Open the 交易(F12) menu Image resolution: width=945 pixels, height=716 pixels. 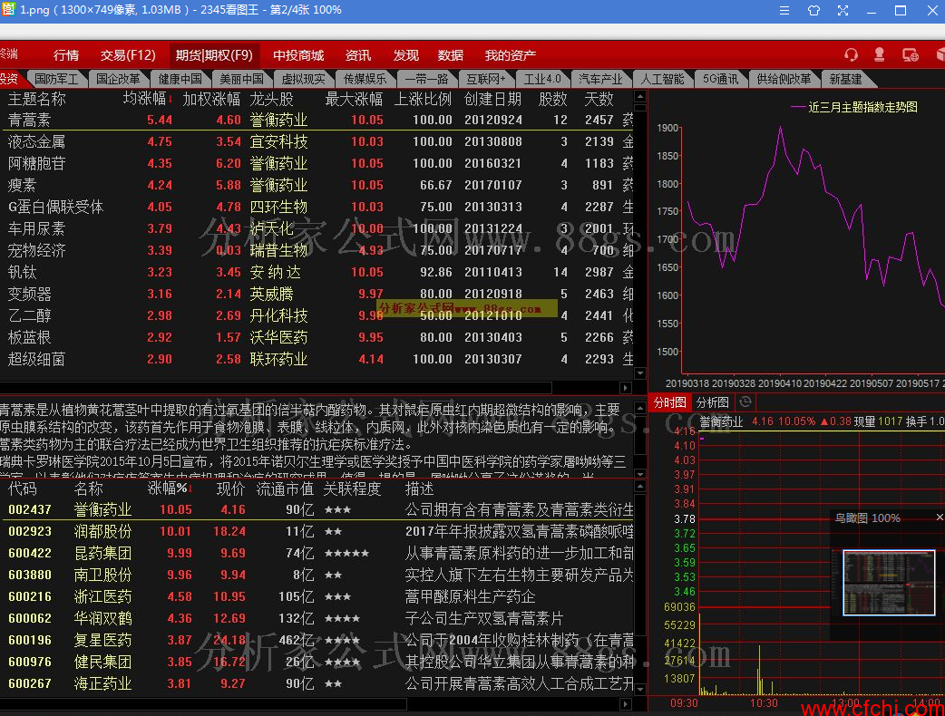pos(128,55)
